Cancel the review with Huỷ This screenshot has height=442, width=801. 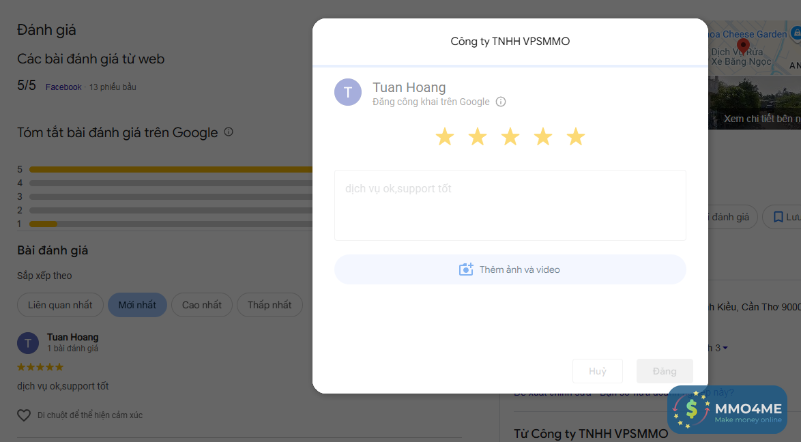pyautogui.click(x=597, y=371)
